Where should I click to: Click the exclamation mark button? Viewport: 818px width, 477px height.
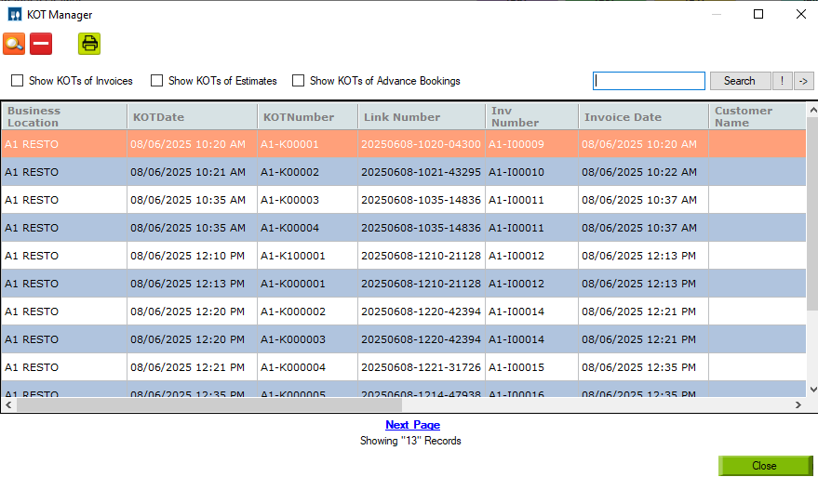[782, 81]
